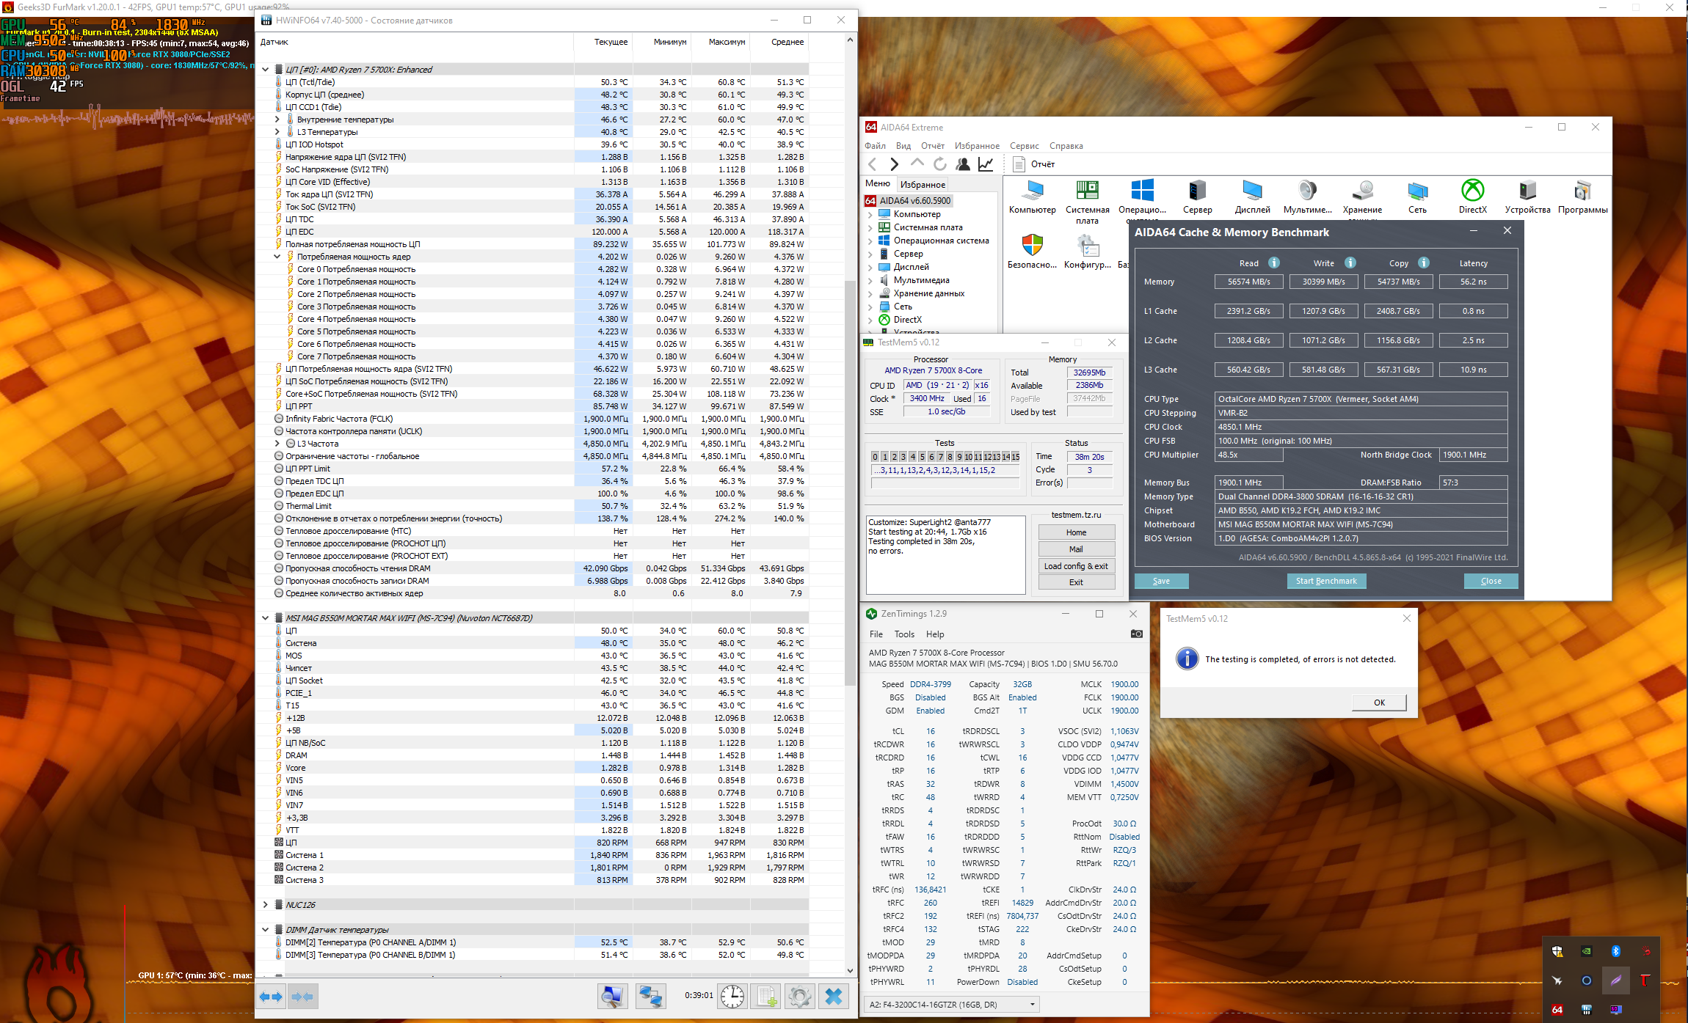Click the HWiNFO log file icon with plus
1688x1023 pixels.
[x=767, y=997]
